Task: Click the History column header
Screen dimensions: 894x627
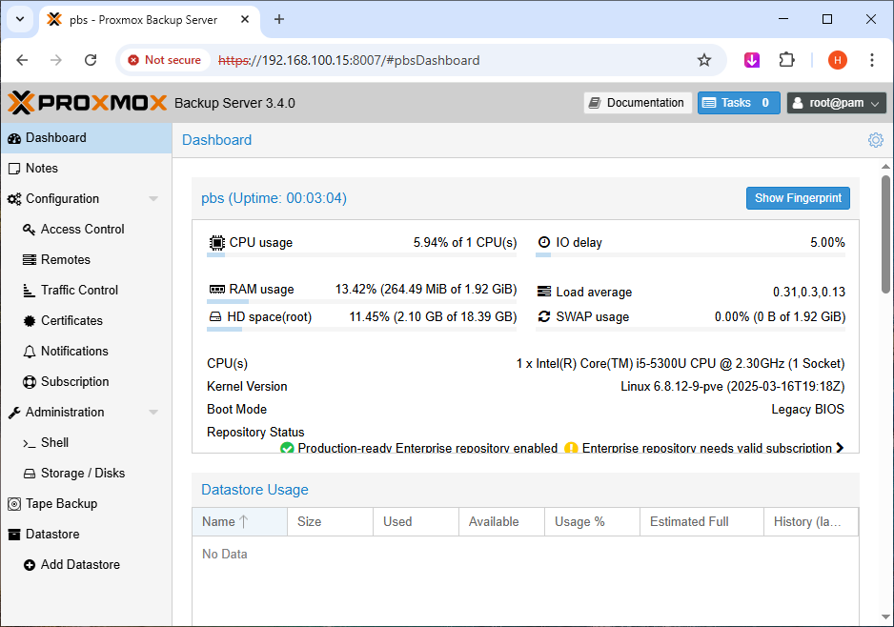Action: (x=811, y=521)
